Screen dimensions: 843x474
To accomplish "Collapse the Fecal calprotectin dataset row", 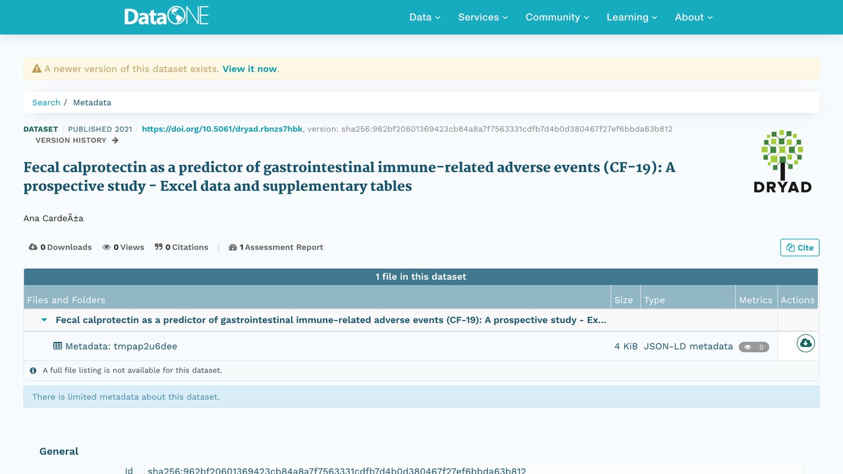I will click(x=44, y=320).
